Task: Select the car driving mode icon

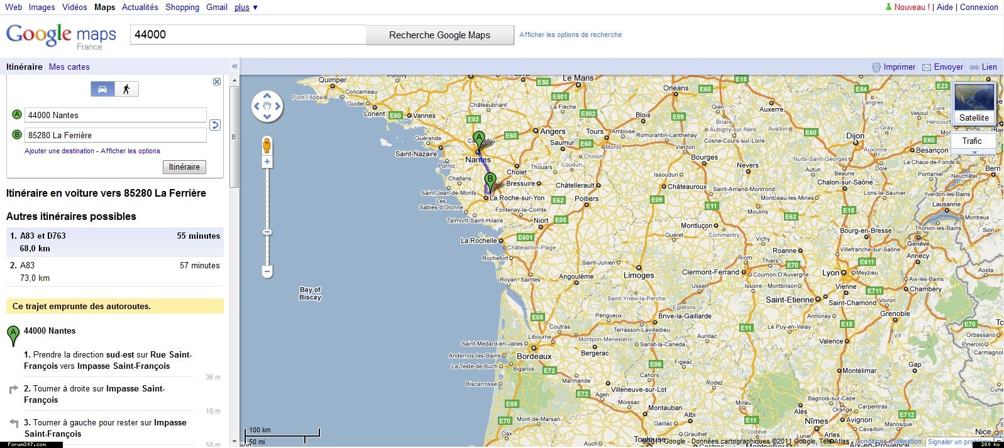Action: pyautogui.click(x=102, y=89)
